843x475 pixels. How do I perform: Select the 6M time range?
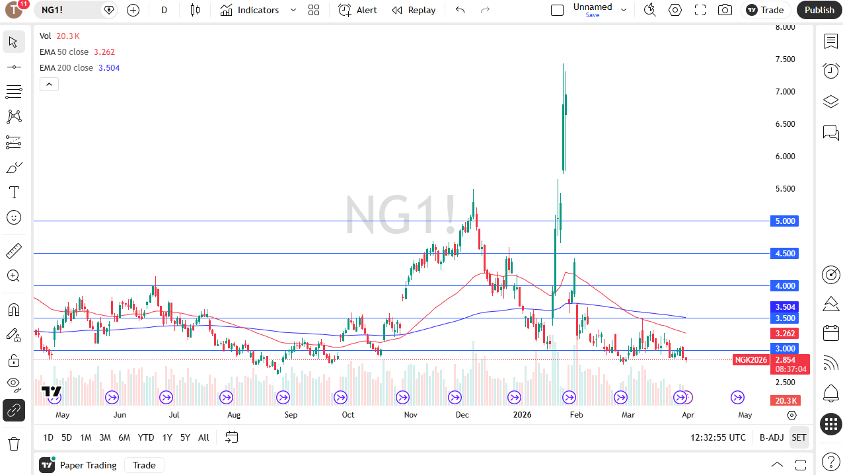124,437
